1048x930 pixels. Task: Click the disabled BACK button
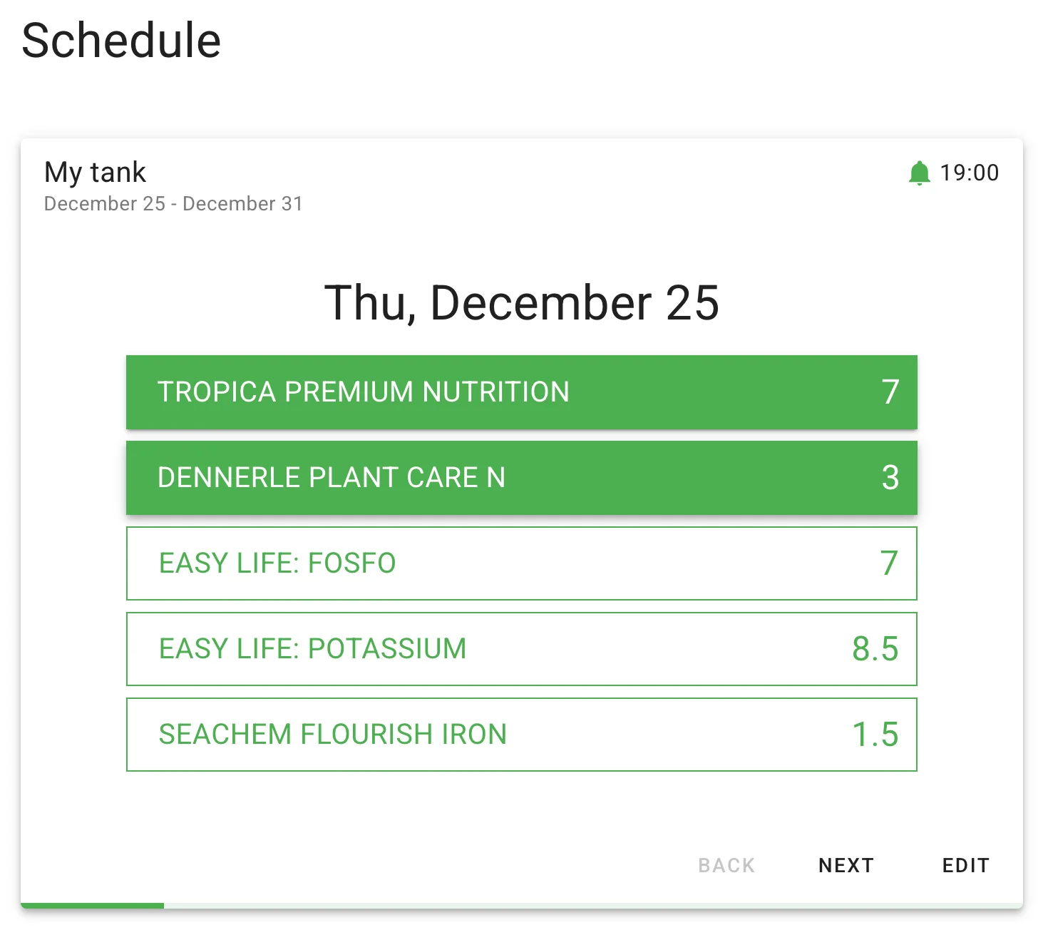[x=726, y=865]
